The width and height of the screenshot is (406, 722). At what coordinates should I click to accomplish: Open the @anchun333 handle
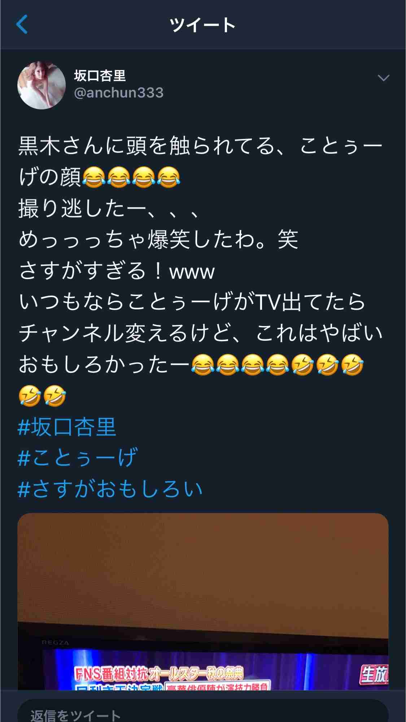coord(119,93)
